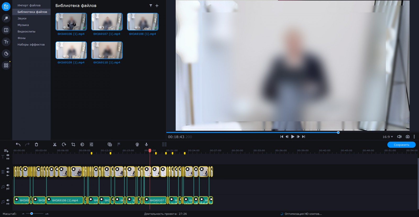Open the transition wizard icon
This screenshot has width=419, height=217.
110,144
